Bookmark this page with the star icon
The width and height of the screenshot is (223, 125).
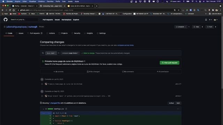(179, 10)
